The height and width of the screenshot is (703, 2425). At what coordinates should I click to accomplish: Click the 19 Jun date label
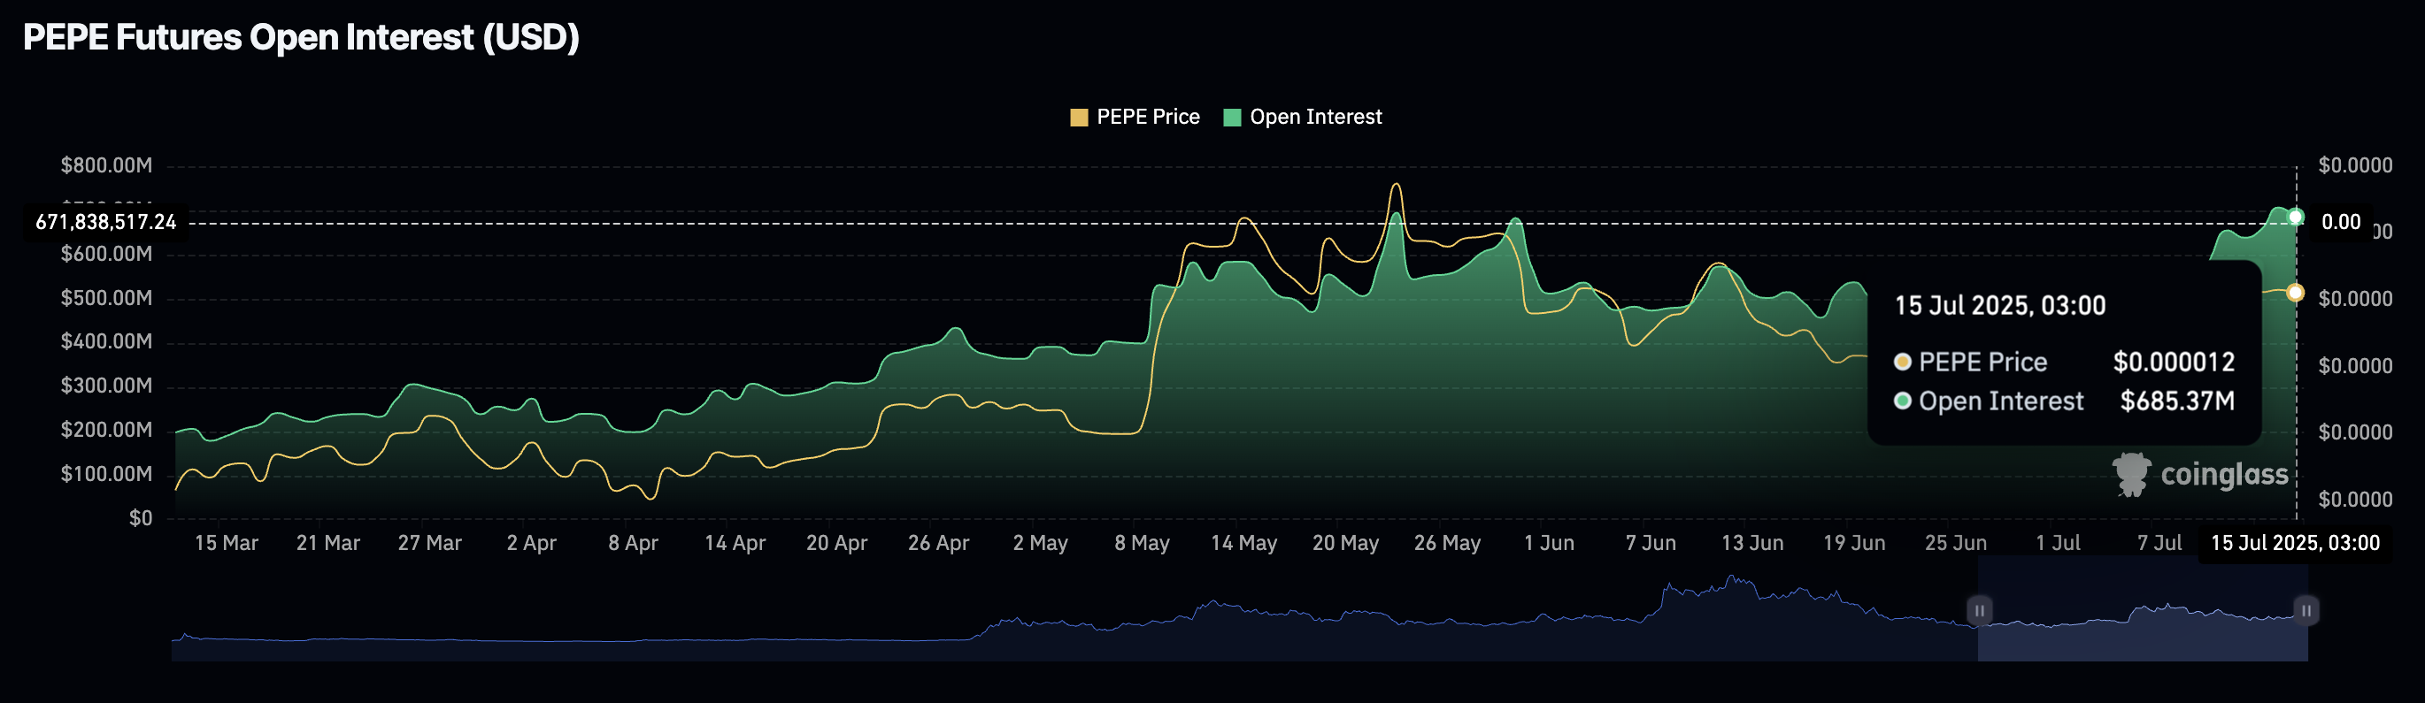point(1853,543)
